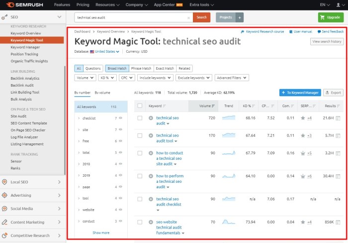Click the keyword search input field
The height and width of the screenshot is (243, 348).
[130, 17]
